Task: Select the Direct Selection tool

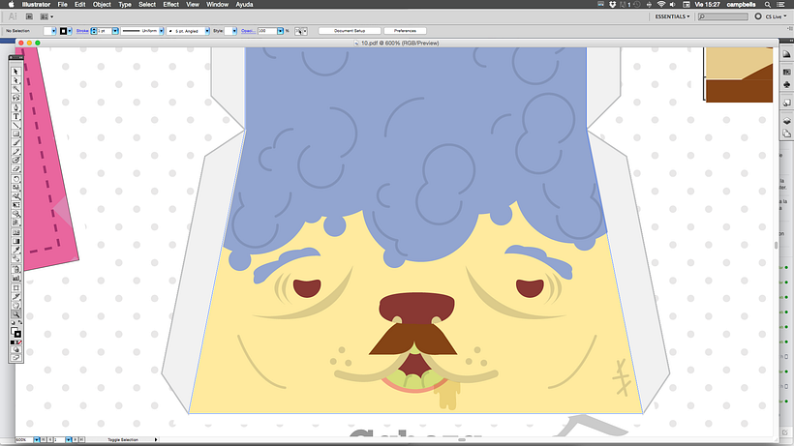Action: (x=15, y=80)
